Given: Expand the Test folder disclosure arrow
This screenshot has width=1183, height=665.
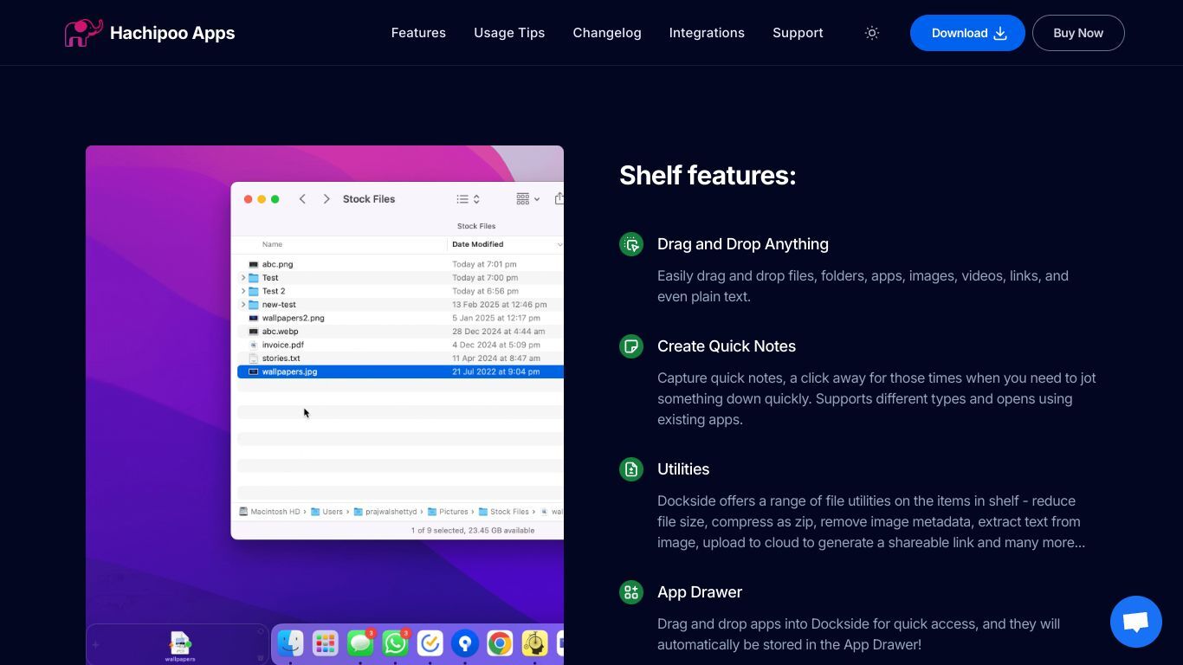Looking at the screenshot, I should tap(243, 278).
